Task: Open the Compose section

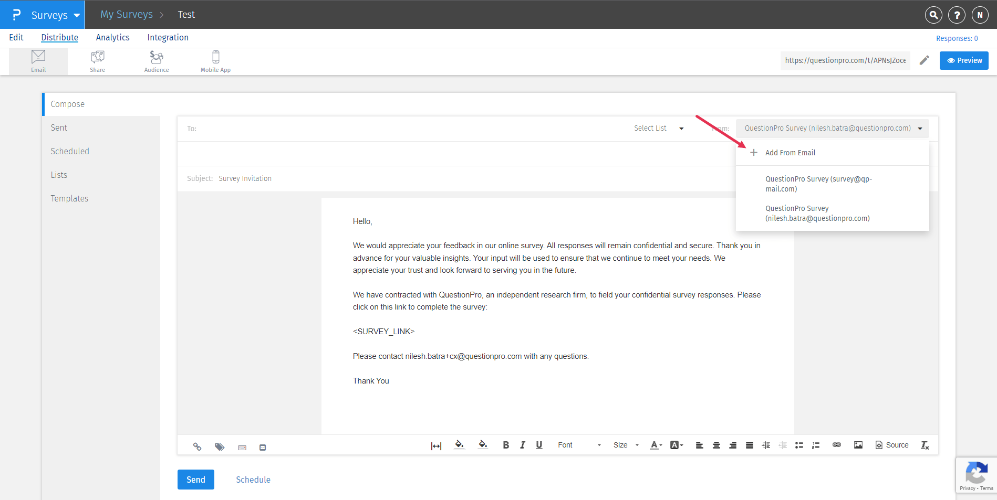Action: coord(101,104)
